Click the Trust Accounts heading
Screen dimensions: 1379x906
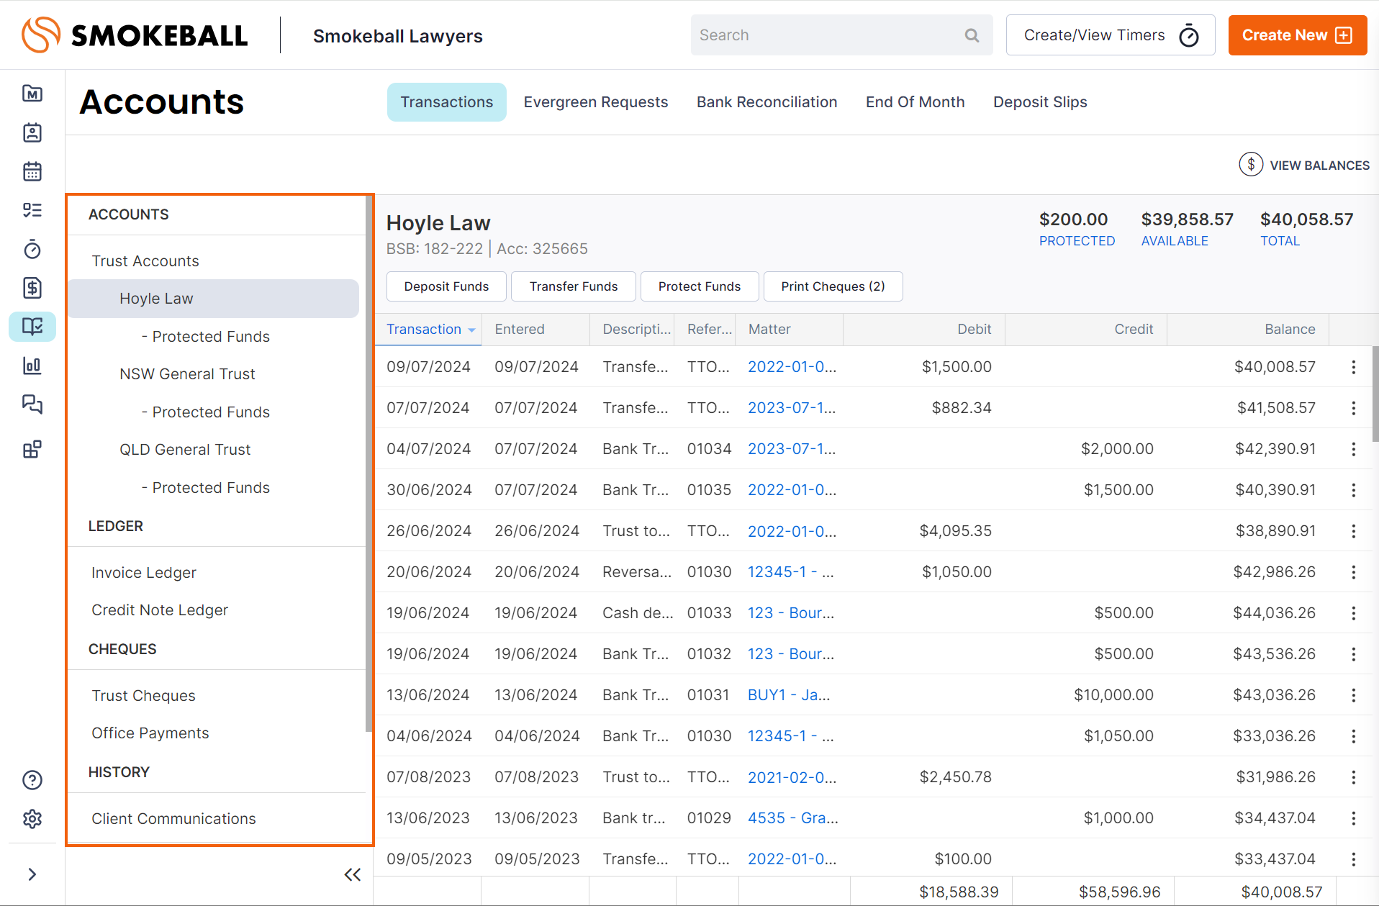click(x=145, y=261)
